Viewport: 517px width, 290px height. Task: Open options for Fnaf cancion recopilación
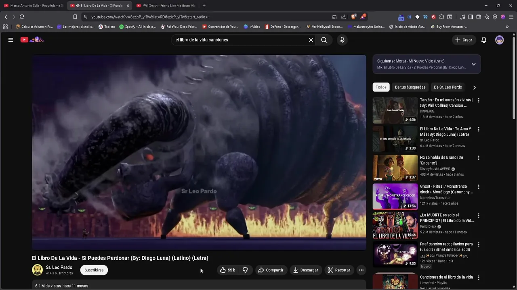pos(479,244)
